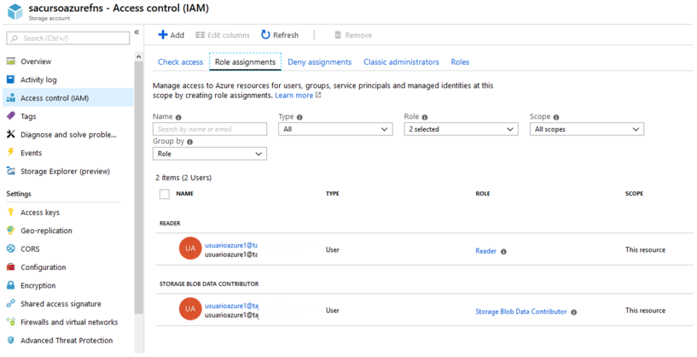Click the info icon next to Name
697x357 pixels.
coord(178,117)
